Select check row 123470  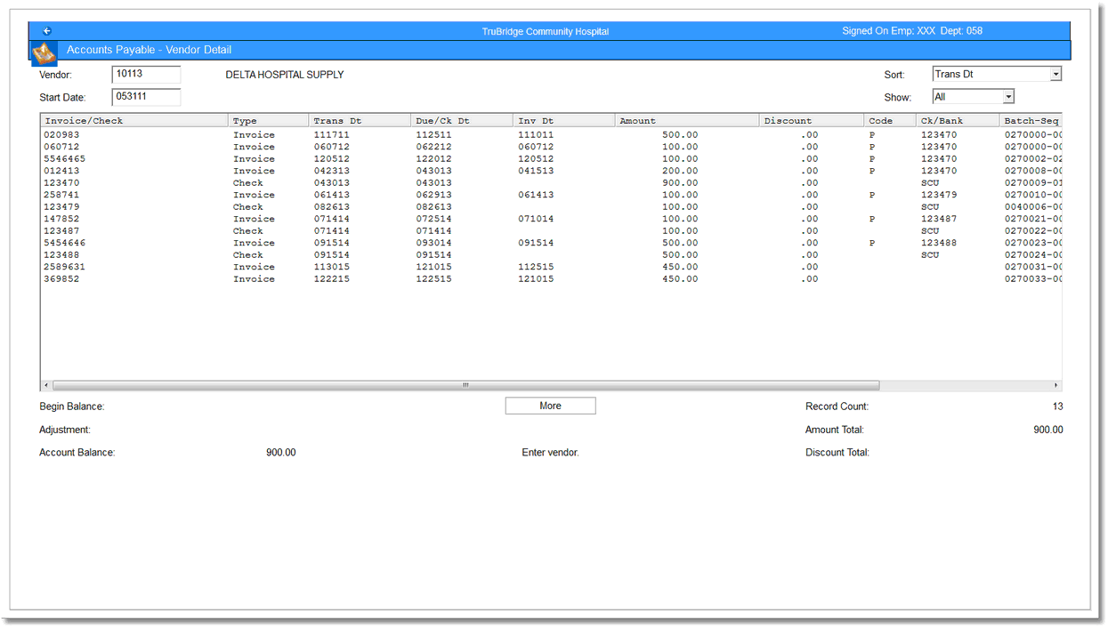coord(551,183)
